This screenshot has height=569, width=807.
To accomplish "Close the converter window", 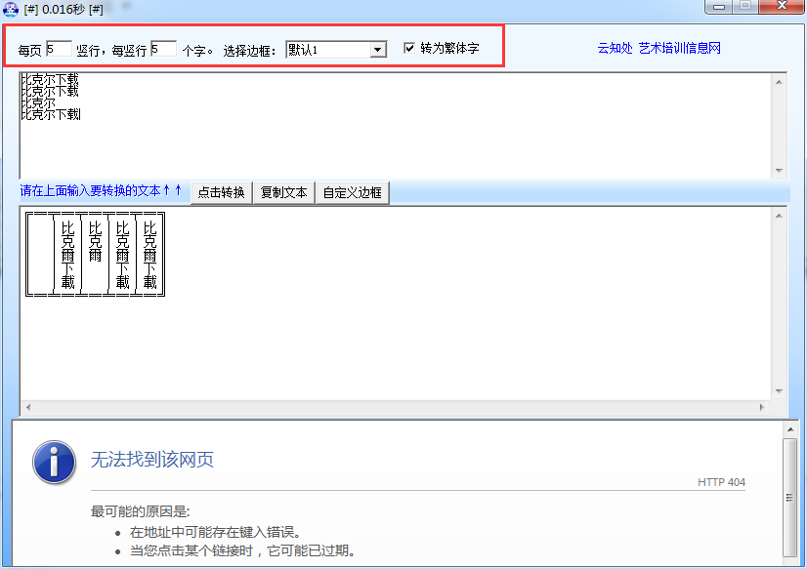I will [781, 8].
